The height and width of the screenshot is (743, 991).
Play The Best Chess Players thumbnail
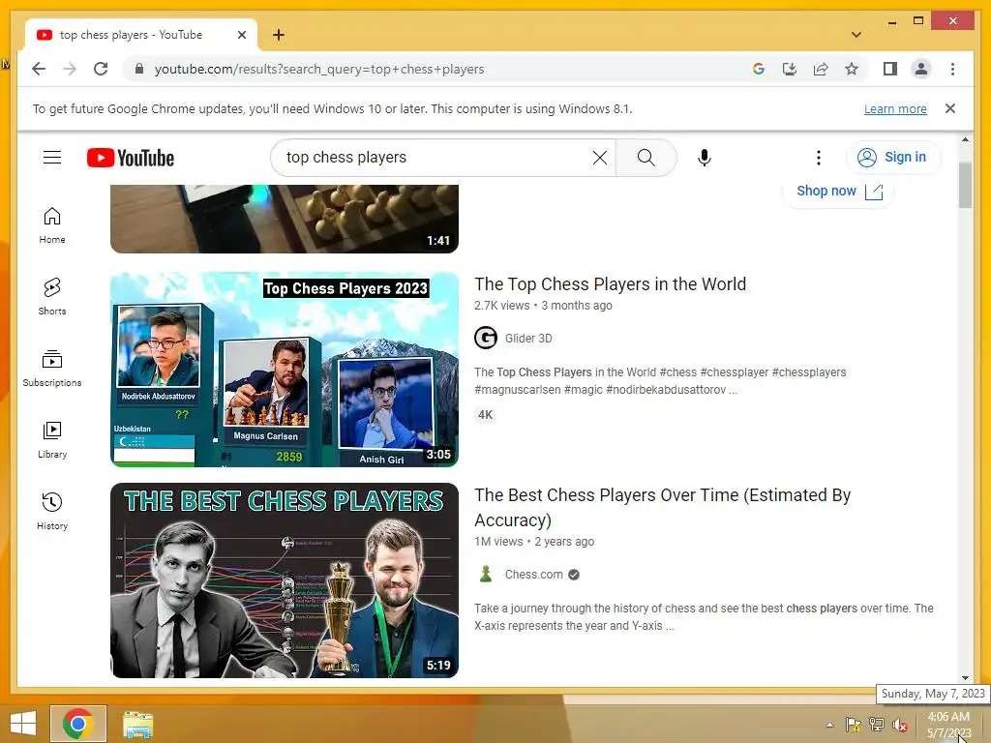[285, 580]
